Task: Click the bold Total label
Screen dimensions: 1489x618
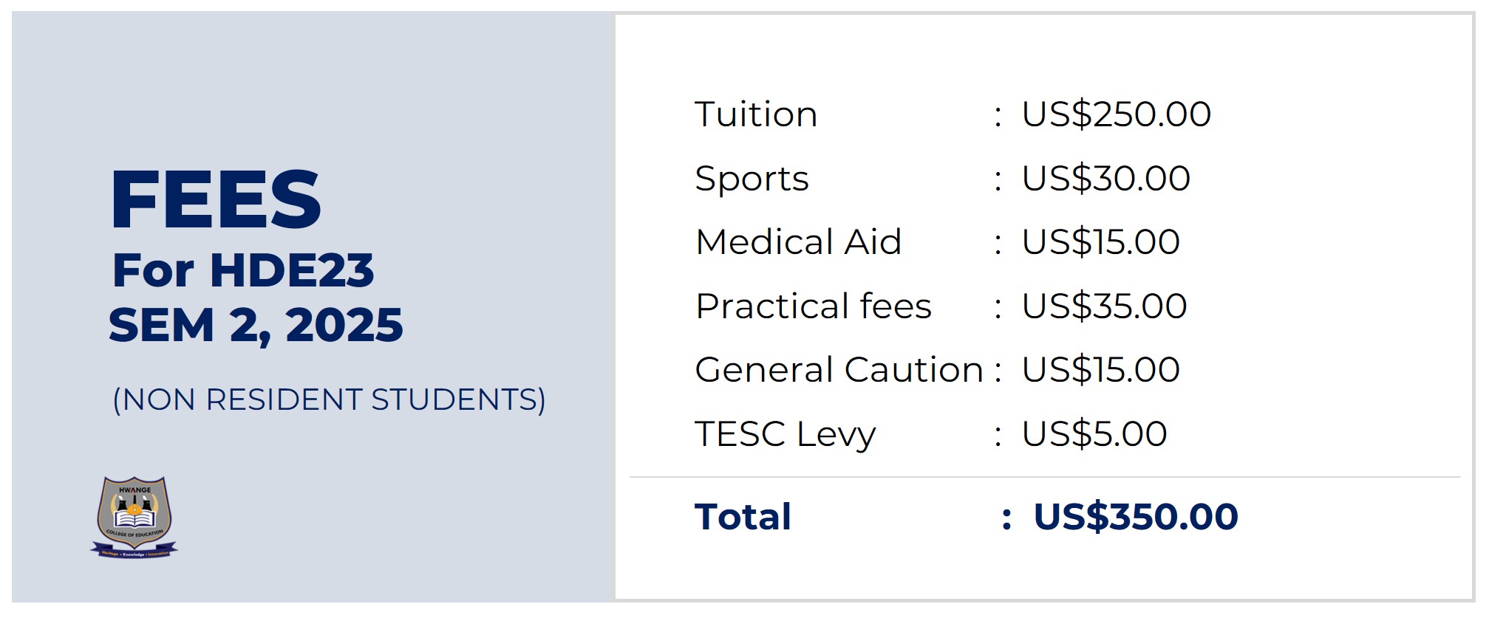Action: [743, 517]
